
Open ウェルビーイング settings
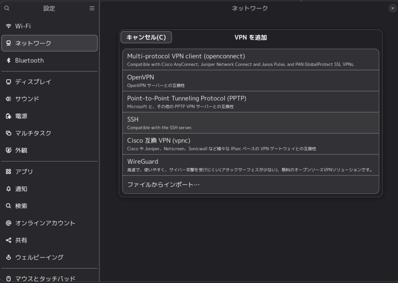click(49, 257)
